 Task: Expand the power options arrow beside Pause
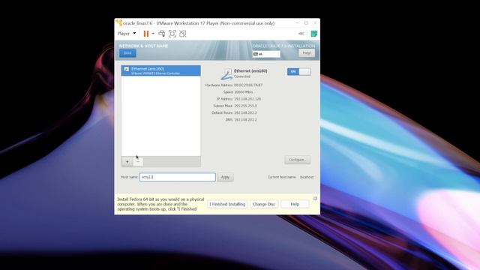point(153,34)
